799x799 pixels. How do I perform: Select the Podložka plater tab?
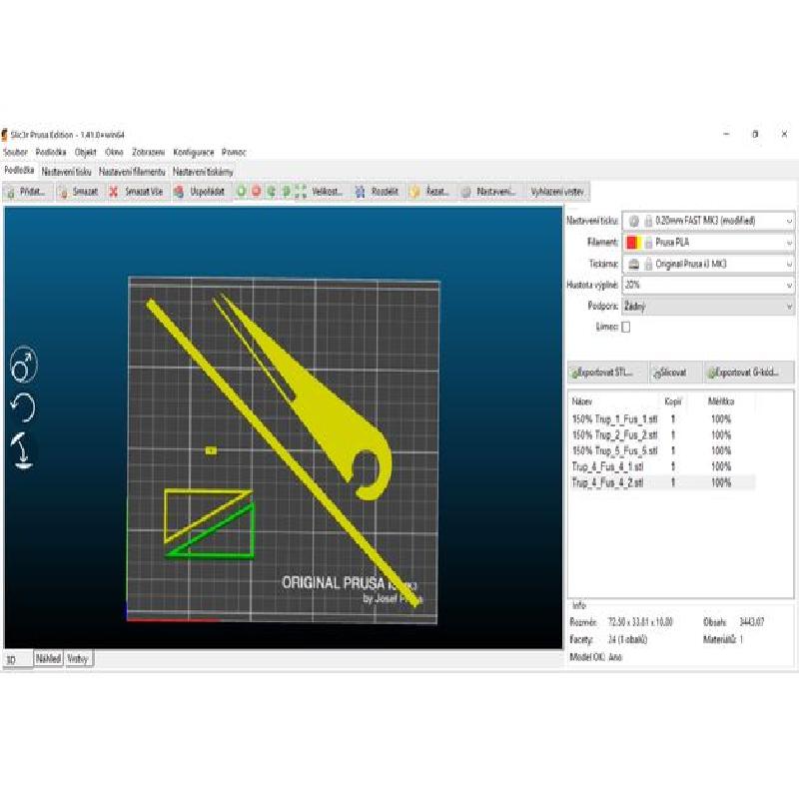coord(19,170)
